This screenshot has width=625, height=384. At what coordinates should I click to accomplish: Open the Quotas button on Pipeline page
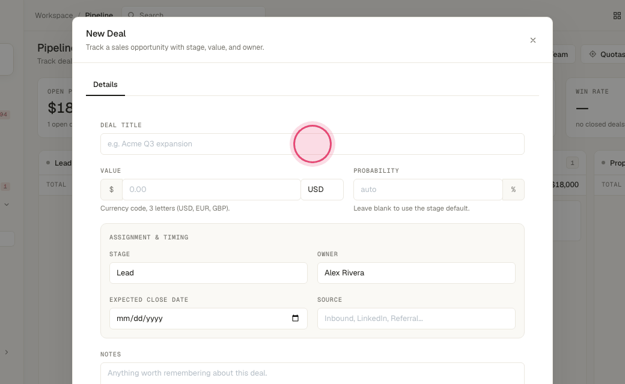(x=603, y=54)
